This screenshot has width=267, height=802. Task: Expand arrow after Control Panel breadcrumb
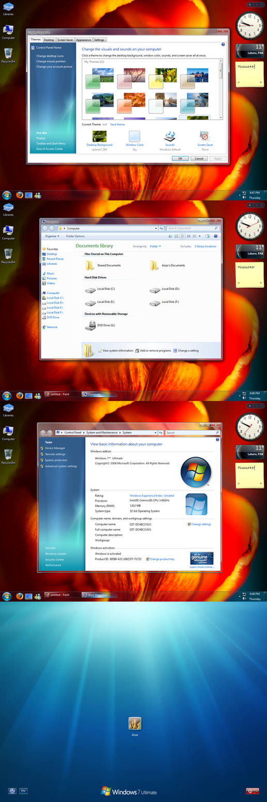coord(84,432)
